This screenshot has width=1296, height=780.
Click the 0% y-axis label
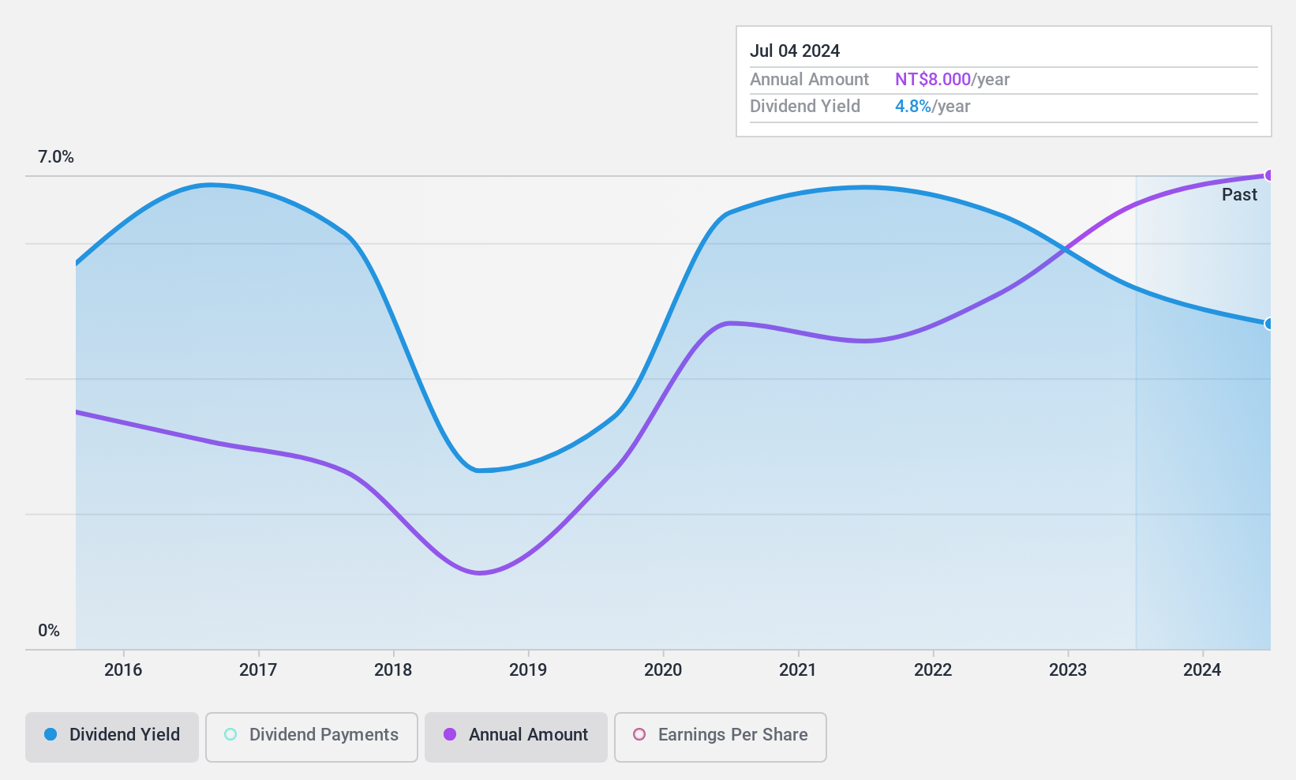[49, 631]
